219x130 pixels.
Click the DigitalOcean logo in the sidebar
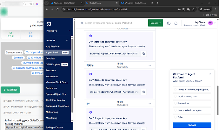click(x=49, y=24)
